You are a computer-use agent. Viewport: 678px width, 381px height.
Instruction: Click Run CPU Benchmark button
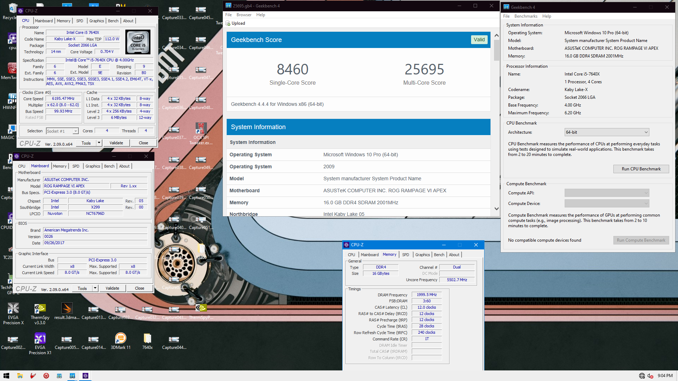tap(641, 169)
